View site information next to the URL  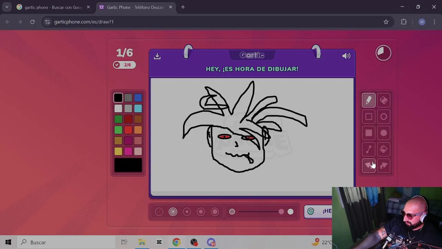(x=47, y=22)
